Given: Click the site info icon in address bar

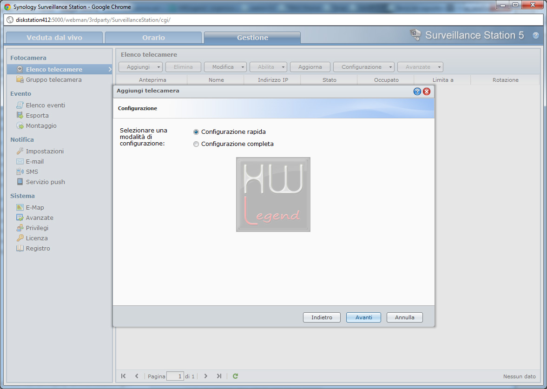Looking at the screenshot, I should click(10, 20).
